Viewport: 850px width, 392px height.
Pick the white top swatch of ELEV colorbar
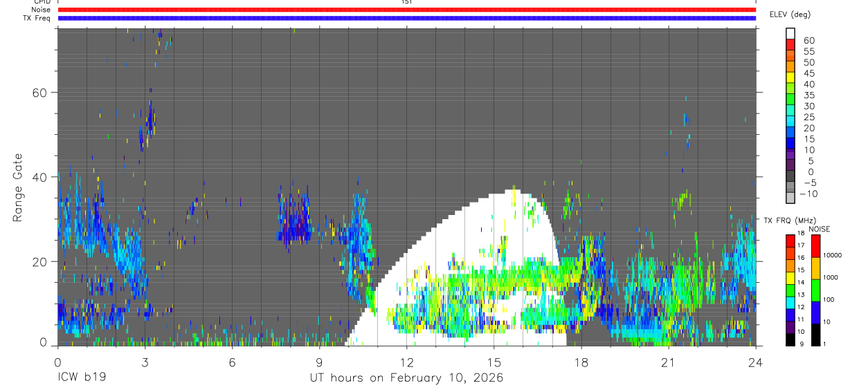point(791,33)
